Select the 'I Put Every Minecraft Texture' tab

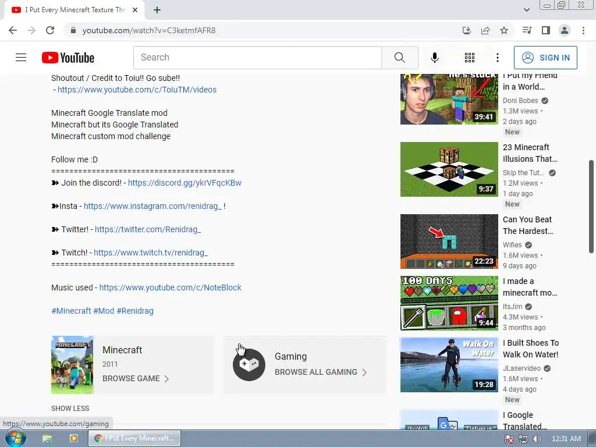click(74, 10)
